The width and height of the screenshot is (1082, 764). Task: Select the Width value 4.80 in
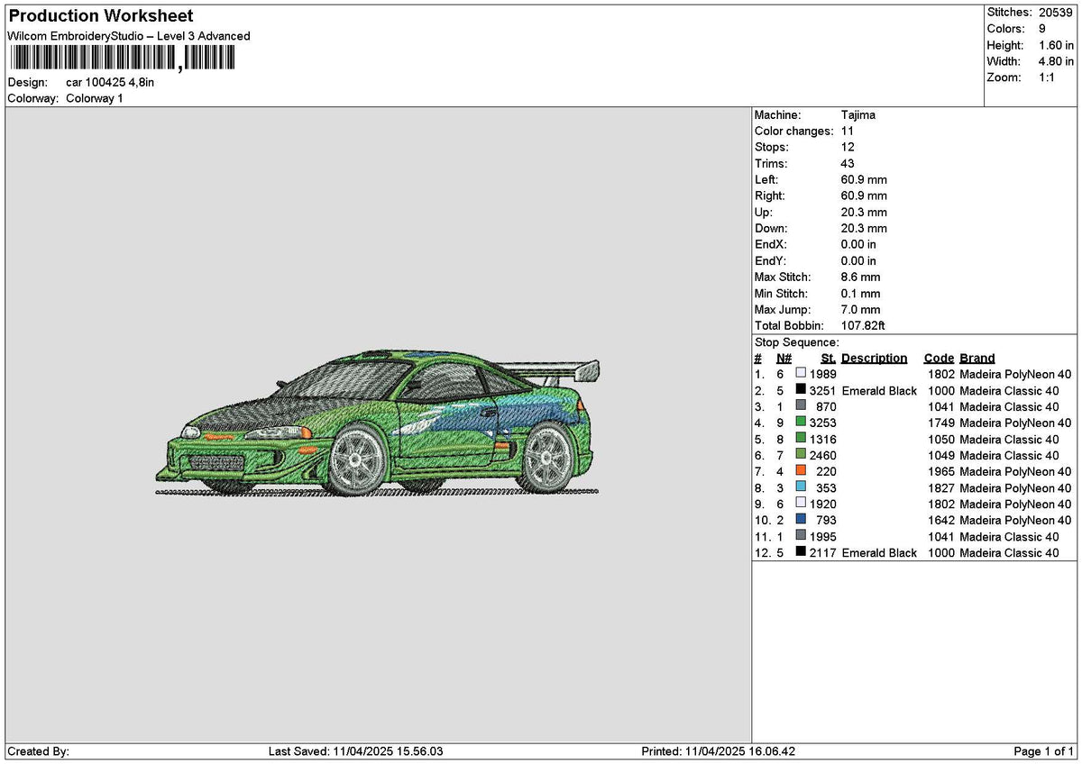click(x=1056, y=61)
